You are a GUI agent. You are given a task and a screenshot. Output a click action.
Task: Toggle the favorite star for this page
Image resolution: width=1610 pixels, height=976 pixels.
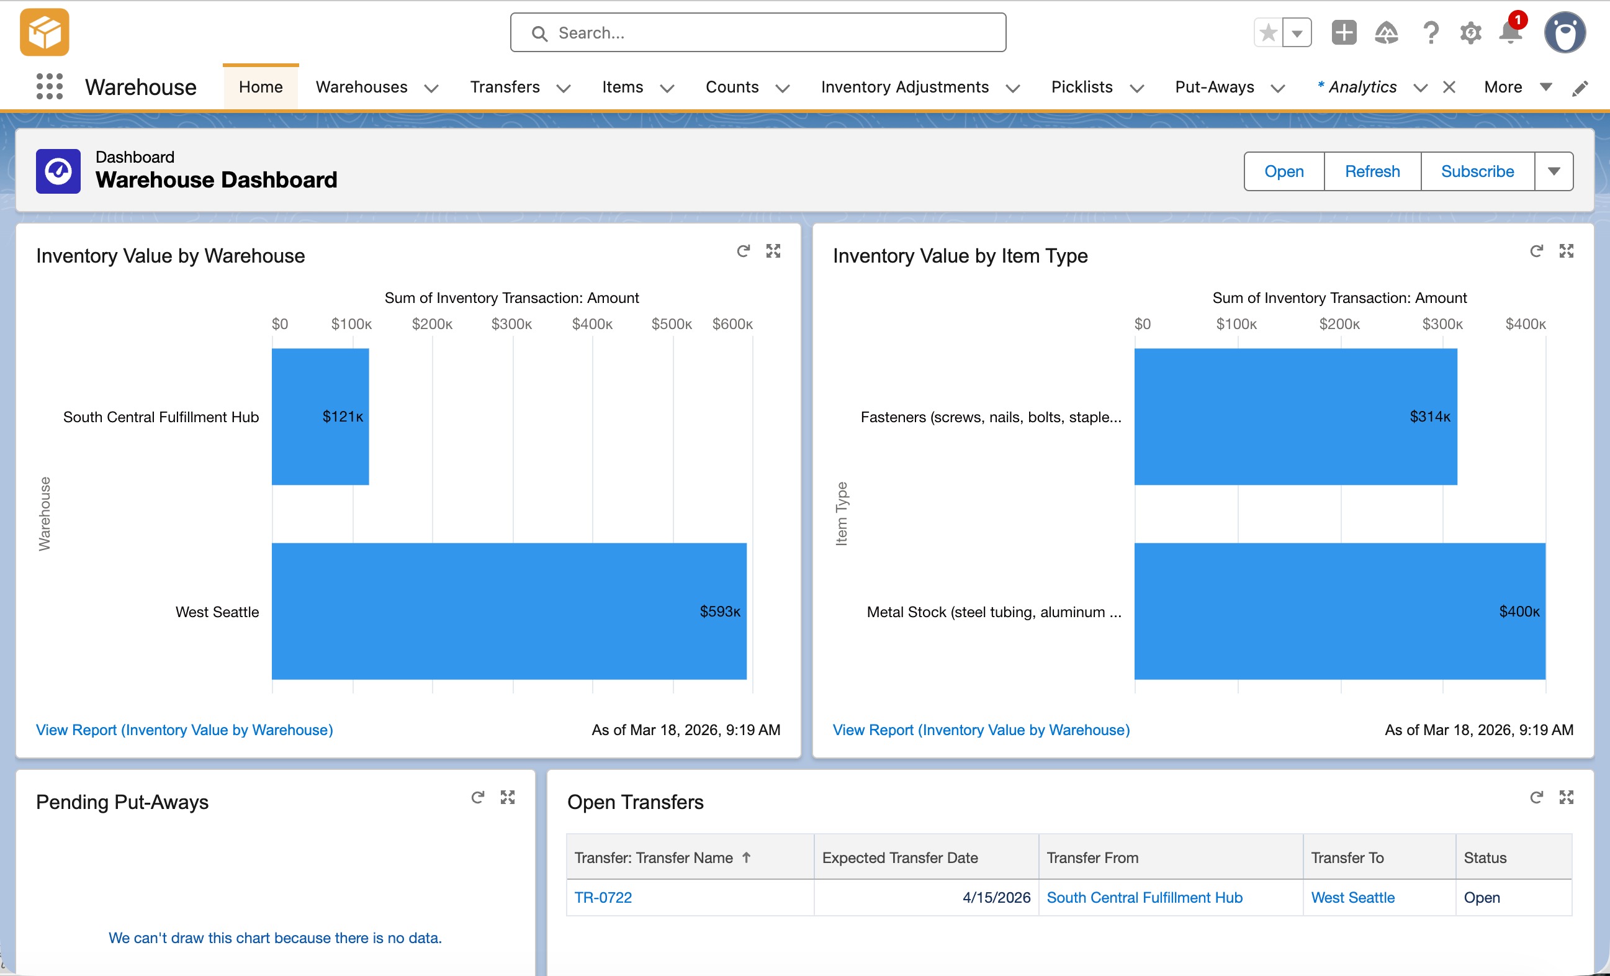click(1268, 33)
